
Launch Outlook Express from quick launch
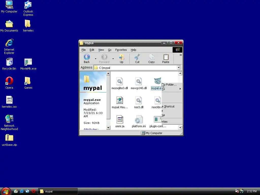(x=27, y=191)
